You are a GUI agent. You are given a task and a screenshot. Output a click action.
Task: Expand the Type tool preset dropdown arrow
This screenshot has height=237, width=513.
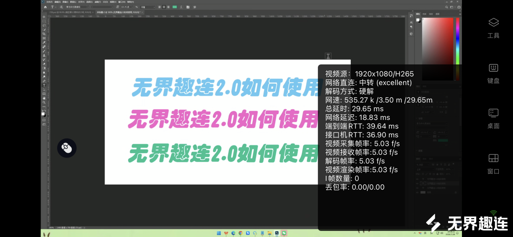(56, 7)
